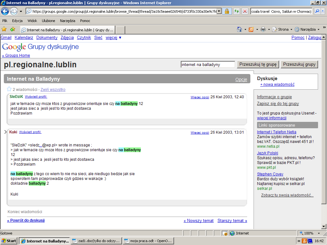Viewport: 327px width, 245px height.
Task: Click the browser Back arrow button
Action: point(5,11)
